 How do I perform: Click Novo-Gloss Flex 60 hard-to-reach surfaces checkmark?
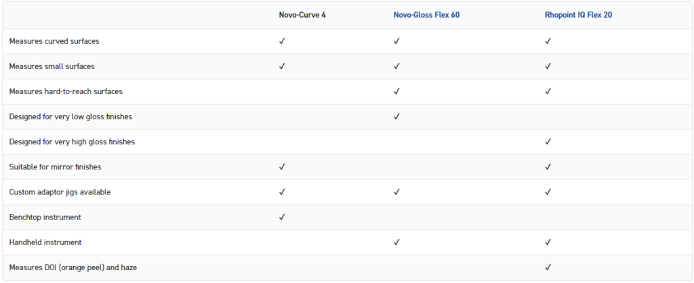(396, 91)
